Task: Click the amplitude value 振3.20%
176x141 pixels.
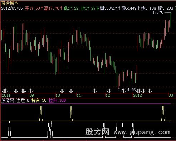Action: tap(166, 8)
